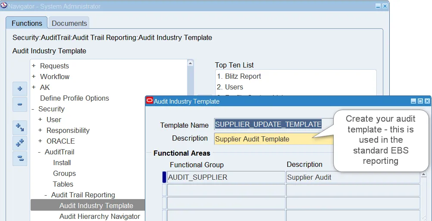Viewport: 432px width, 221px height.
Task: Collapse the AuditTrail node
Action: (39, 152)
